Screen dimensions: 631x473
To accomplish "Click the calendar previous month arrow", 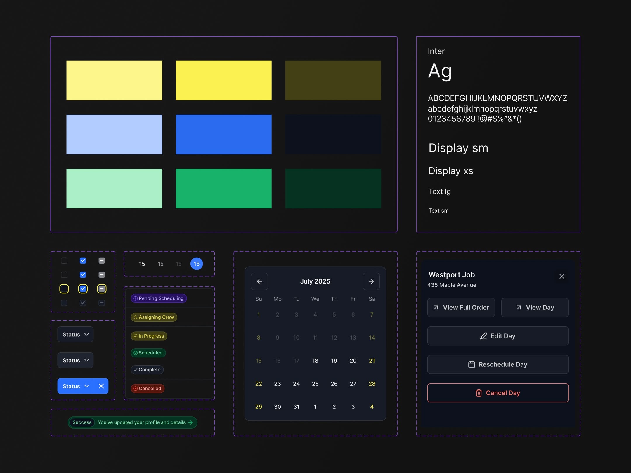I will (259, 281).
